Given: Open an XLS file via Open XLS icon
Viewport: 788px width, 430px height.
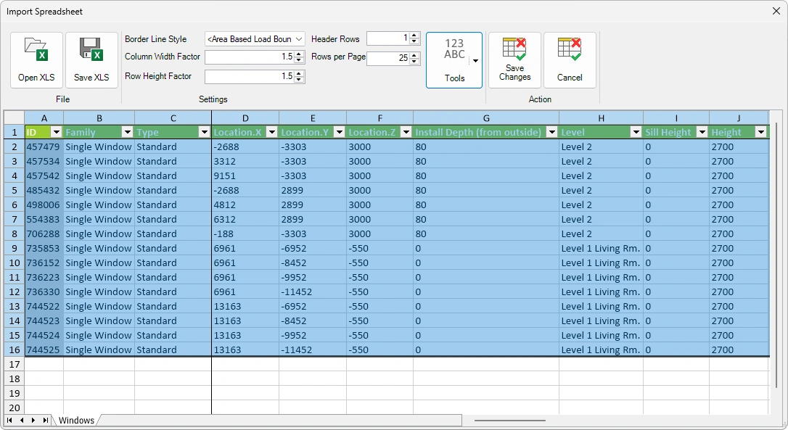Looking at the screenshot, I should [36, 58].
